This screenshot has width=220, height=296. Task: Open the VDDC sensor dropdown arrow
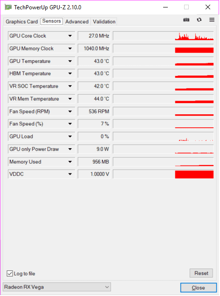tap(70, 174)
